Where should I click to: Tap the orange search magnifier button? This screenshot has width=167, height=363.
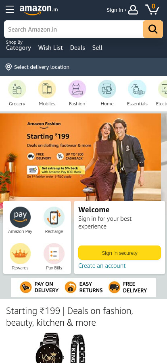(x=153, y=29)
